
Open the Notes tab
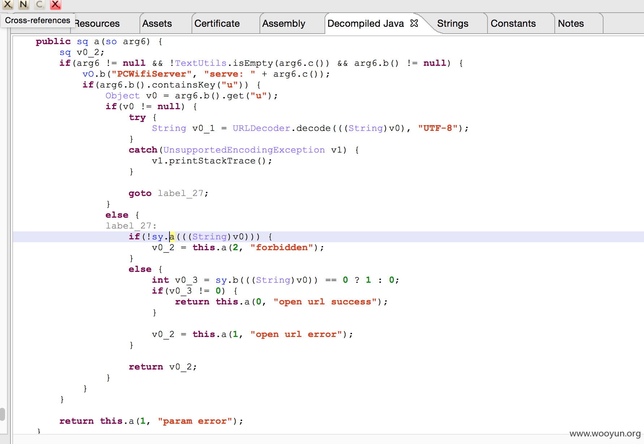point(571,24)
